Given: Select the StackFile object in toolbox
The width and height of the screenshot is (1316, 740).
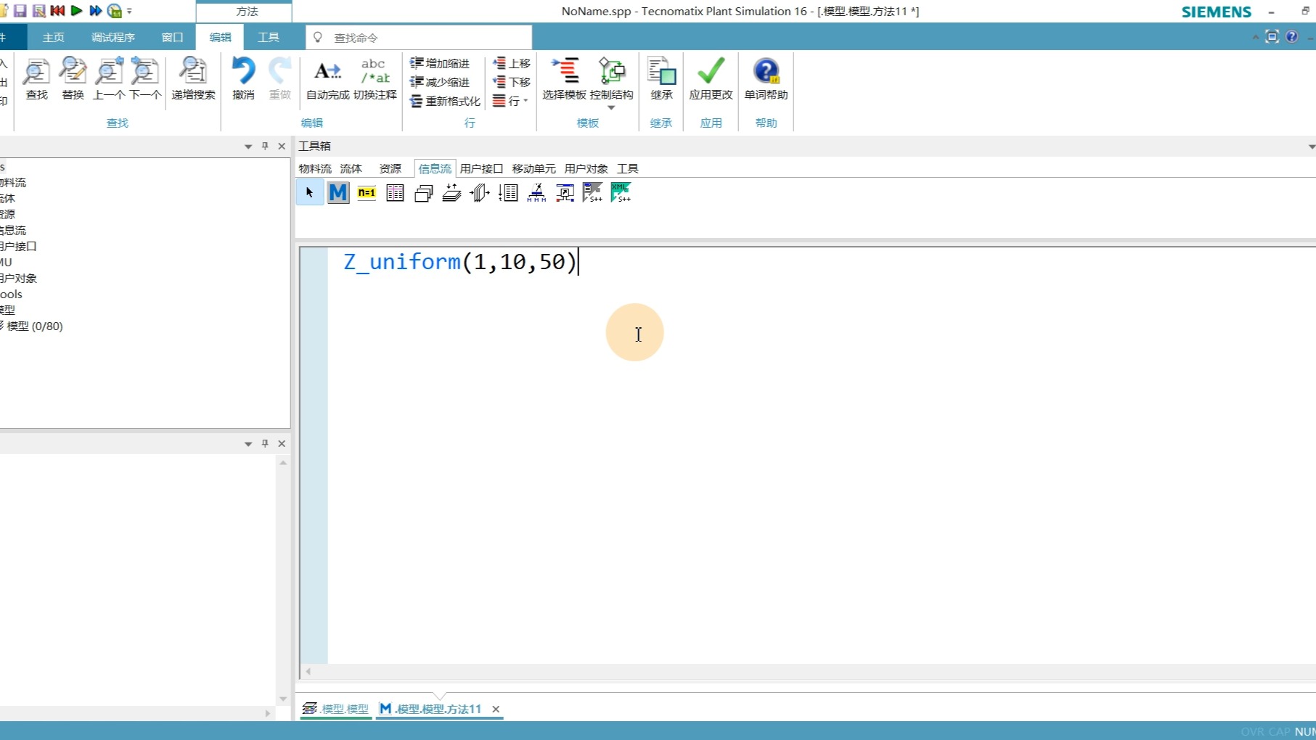Looking at the screenshot, I should tap(451, 192).
